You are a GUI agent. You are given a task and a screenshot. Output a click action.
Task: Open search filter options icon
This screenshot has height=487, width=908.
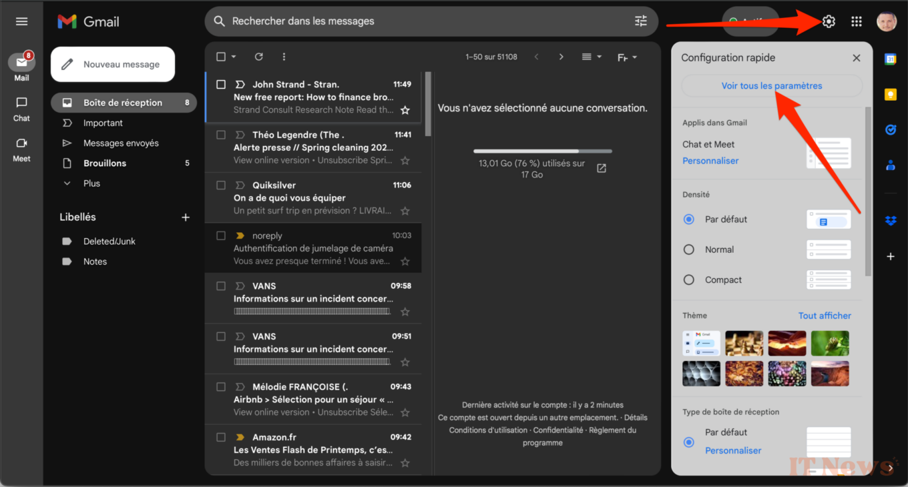pyautogui.click(x=641, y=21)
